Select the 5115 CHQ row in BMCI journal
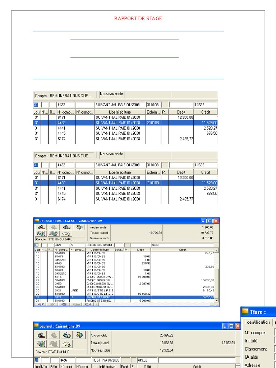This screenshot has height=368, width=276. pyautogui.click(x=124, y=277)
